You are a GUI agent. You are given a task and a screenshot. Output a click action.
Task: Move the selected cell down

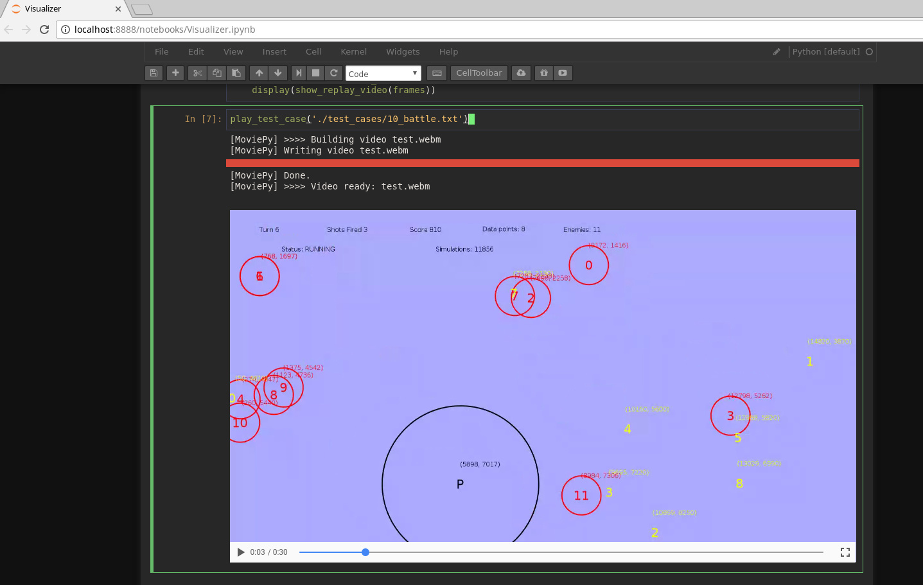[277, 73]
